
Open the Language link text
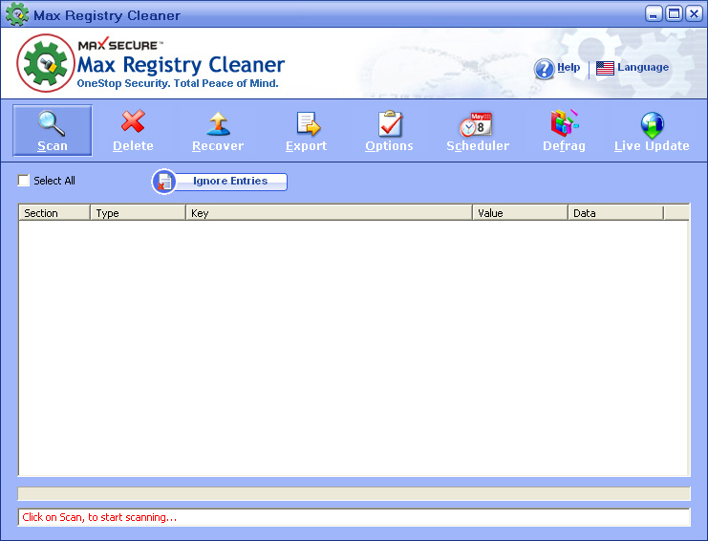coord(643,68)
